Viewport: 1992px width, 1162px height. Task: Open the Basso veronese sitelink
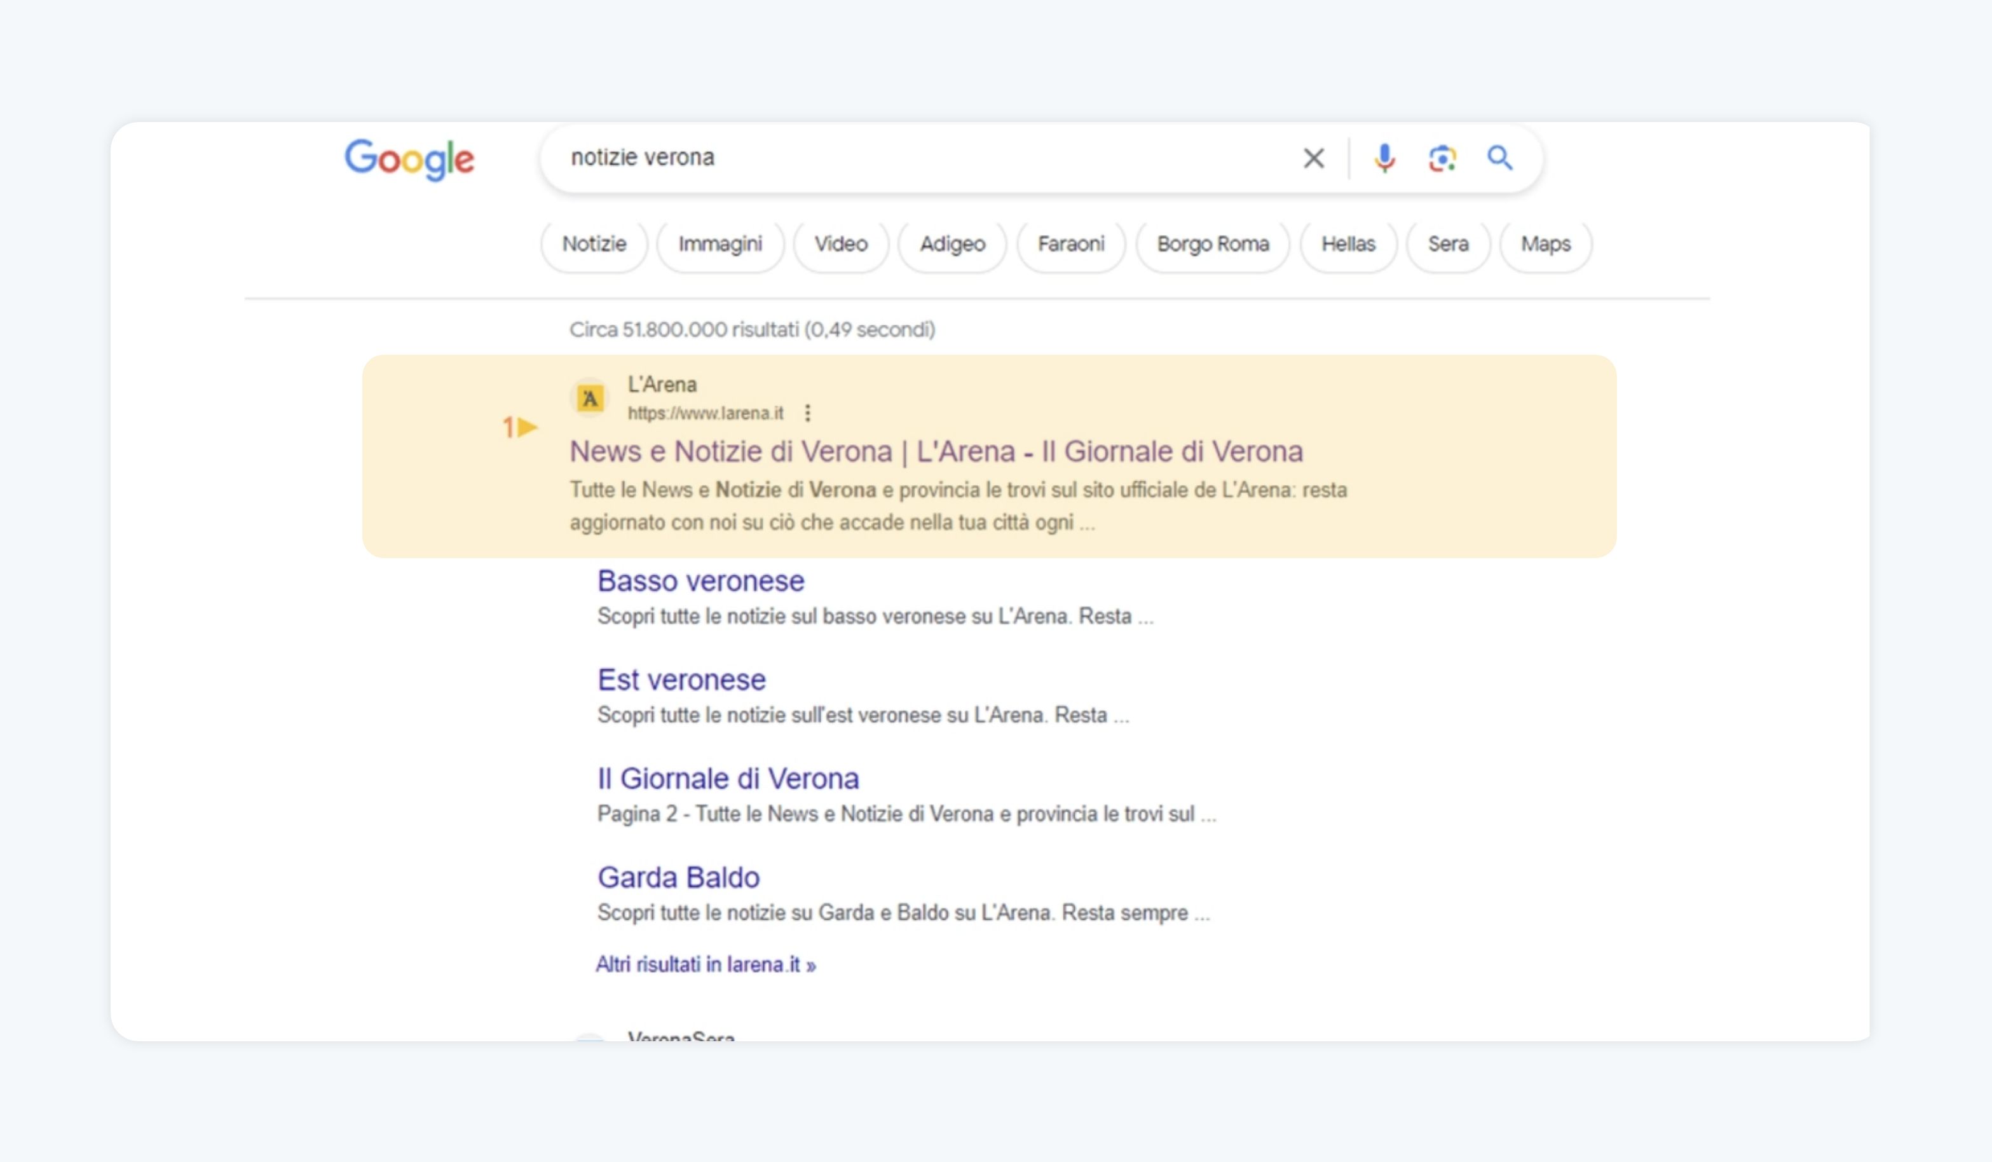click(x=700, y=581)
